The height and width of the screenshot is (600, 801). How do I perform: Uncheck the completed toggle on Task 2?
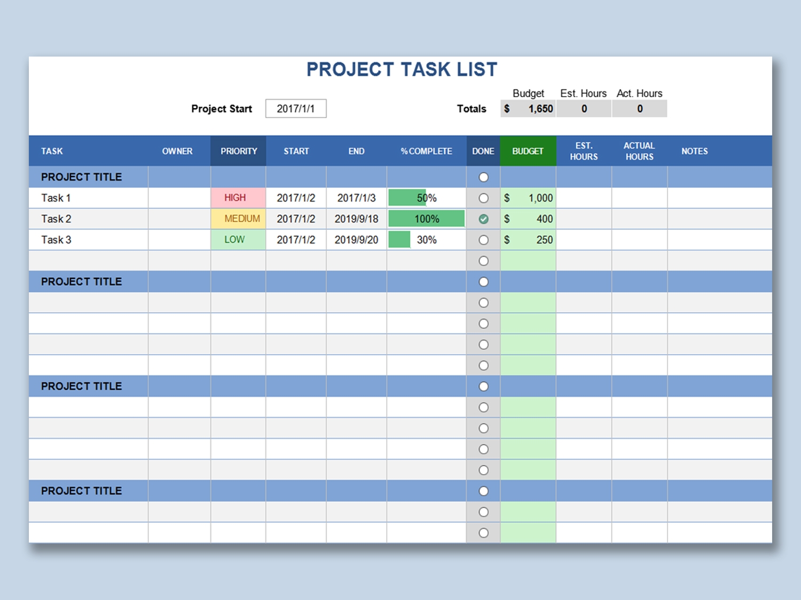[x=483, y=219]
